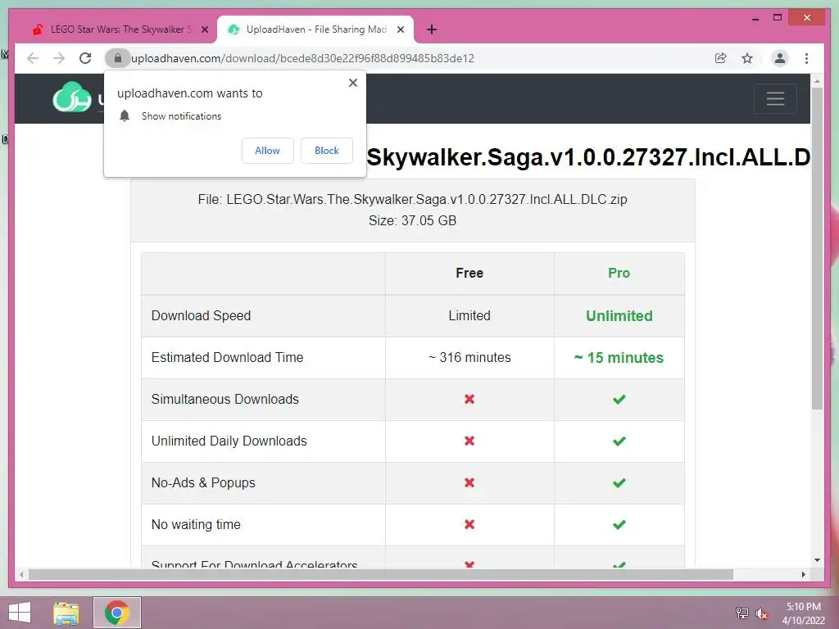Click the padlock site info icon
The width and height of the screenshot is (839, 629).
tap(118, 58)
